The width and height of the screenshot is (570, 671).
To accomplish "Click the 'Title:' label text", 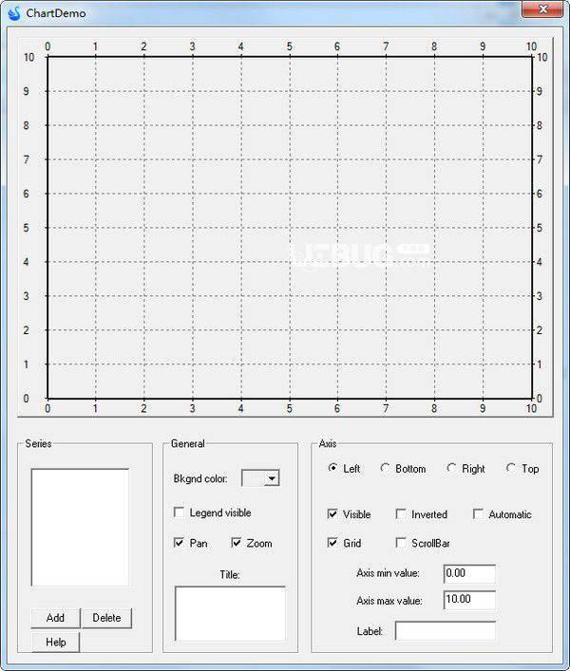I will coord(230,574).
